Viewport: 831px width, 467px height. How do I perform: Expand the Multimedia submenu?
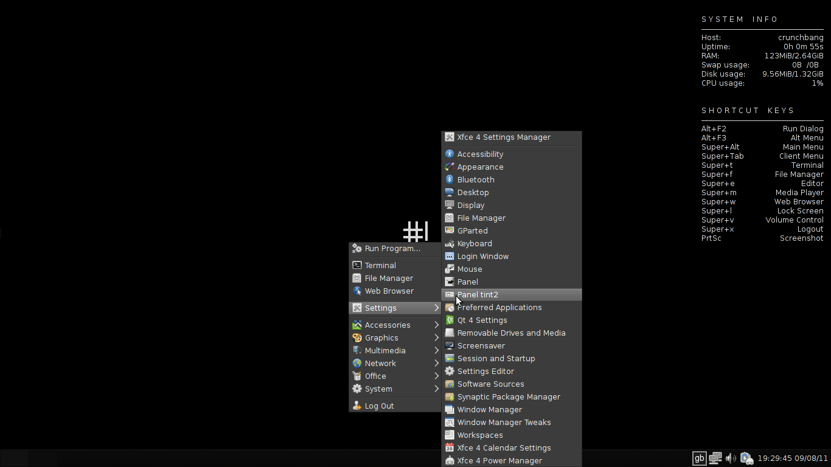384,350
